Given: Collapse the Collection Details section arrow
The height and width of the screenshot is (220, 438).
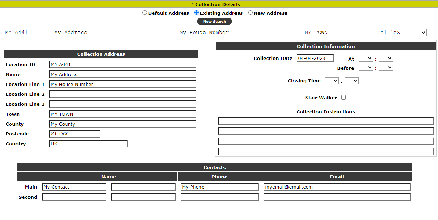Looking at the screenshot, I should point(193,4).
